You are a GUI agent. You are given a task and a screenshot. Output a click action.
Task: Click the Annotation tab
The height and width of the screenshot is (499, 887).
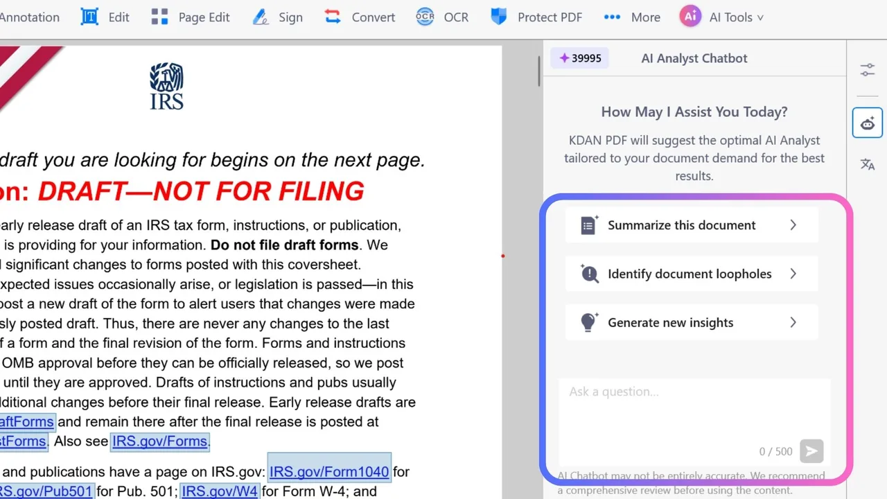click(x=29, y=17)
